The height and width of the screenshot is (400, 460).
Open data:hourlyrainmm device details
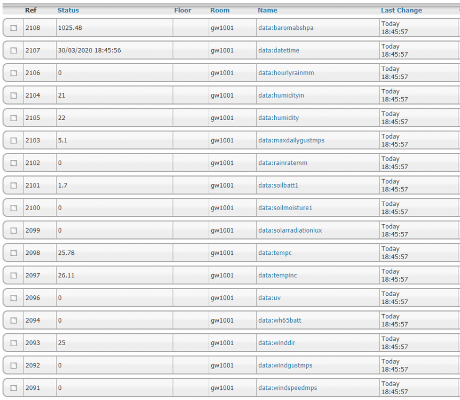pos(286,73)
